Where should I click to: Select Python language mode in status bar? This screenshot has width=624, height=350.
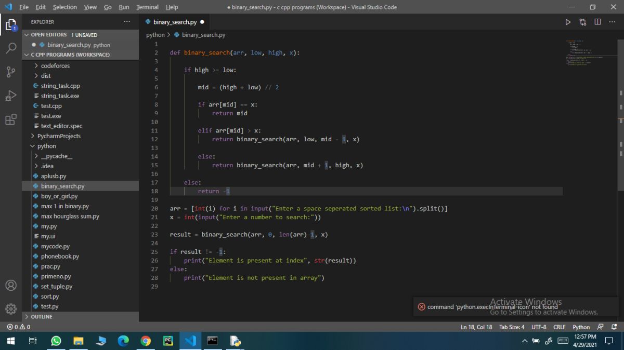[x=581, y=327]
